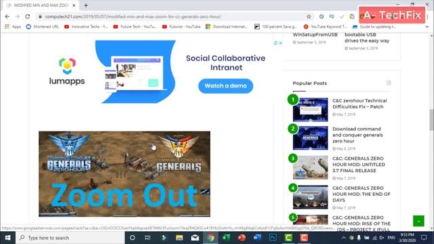The height and width of the screenshot is (244, 434).
Task: Open Mail app from taskbar
Action: tap(195, 238)
